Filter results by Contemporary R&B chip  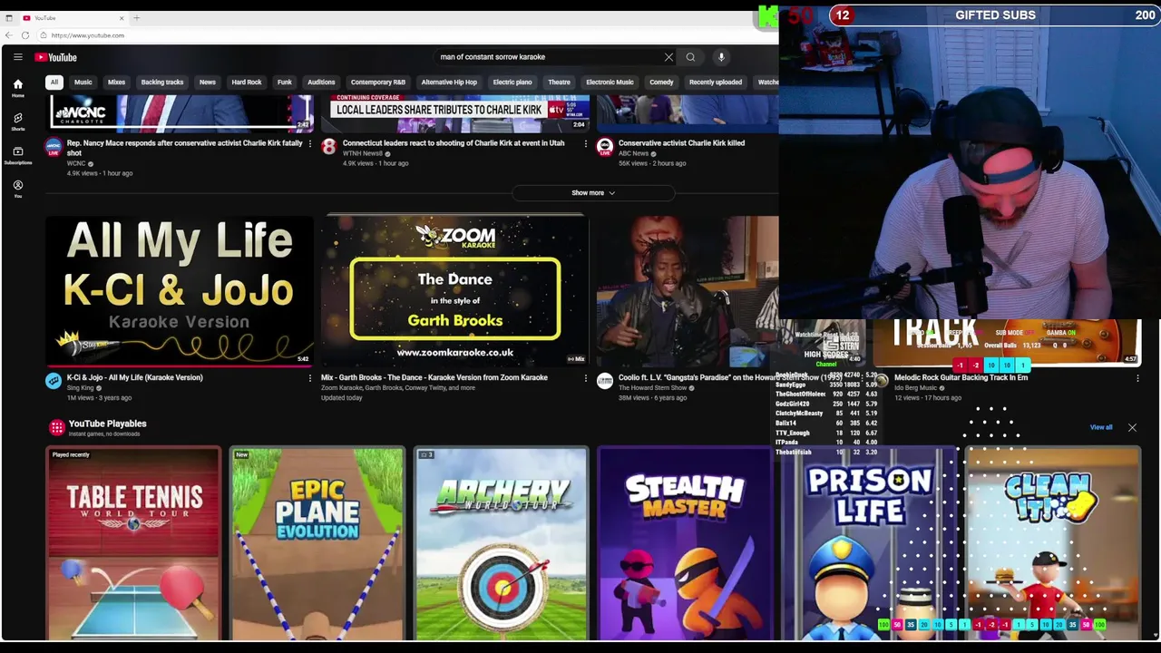pos(378,83)
